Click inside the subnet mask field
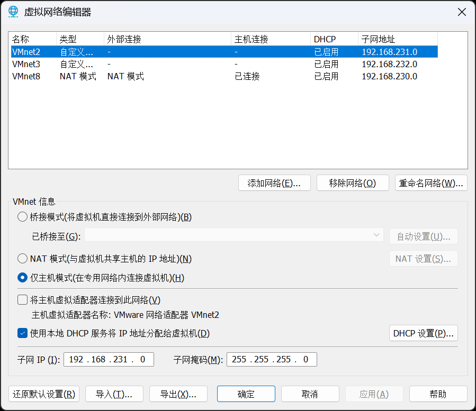This screenshot has height=411, width=476. 272,360
